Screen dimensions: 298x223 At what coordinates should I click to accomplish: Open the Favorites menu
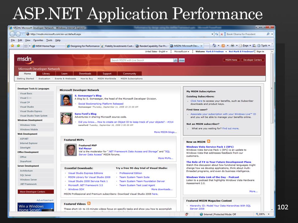click(x=38, y=40)
